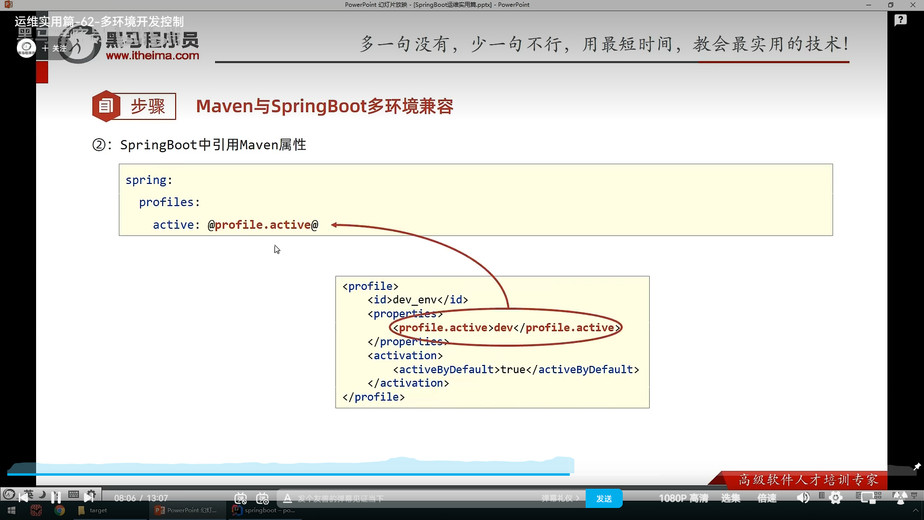
Task: Click the uploader avatar icon
Action: [x=26, y=48]
